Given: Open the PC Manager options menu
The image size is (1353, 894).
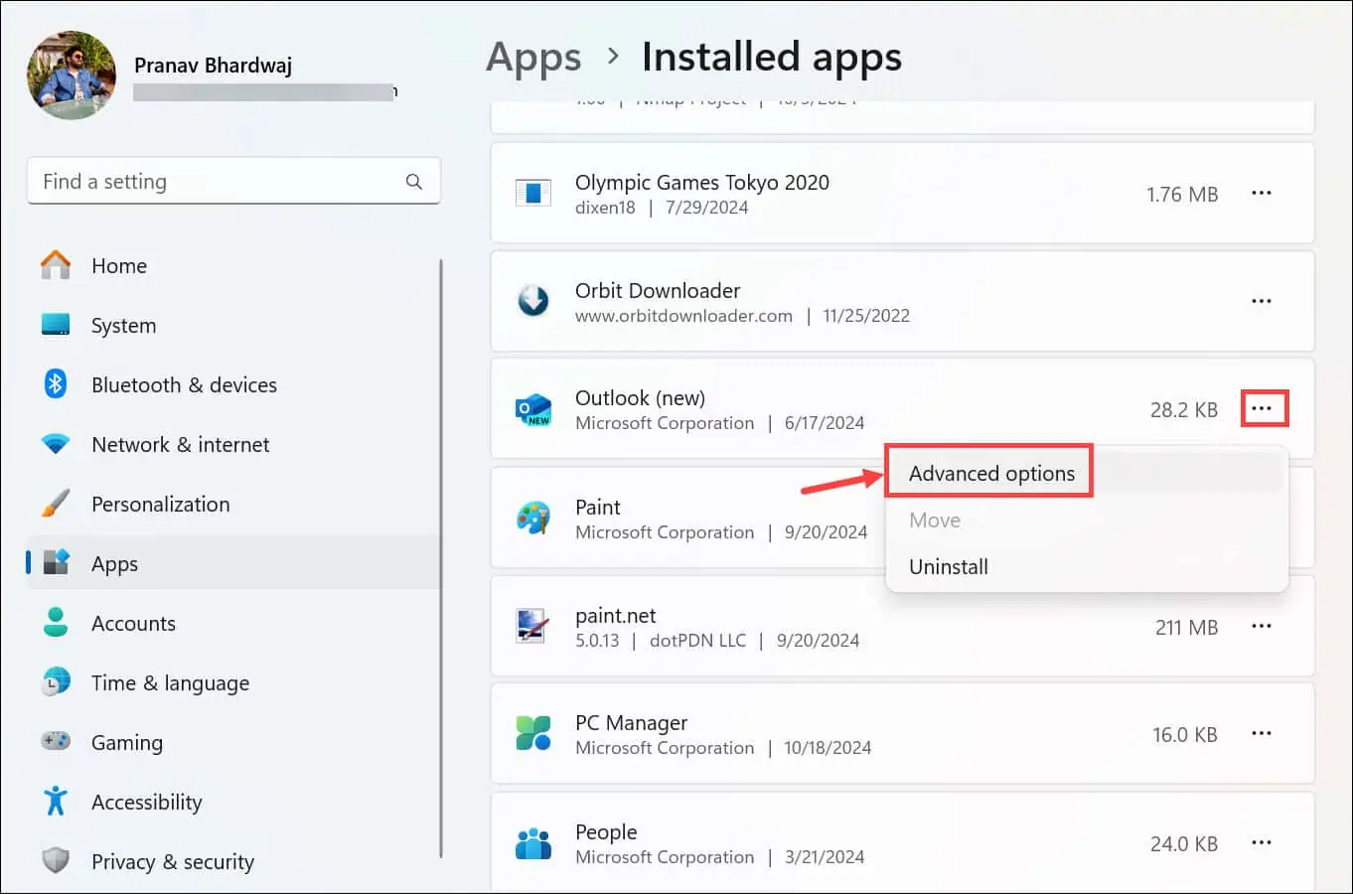Looking at the screenshot, I should coord(1262,734).
